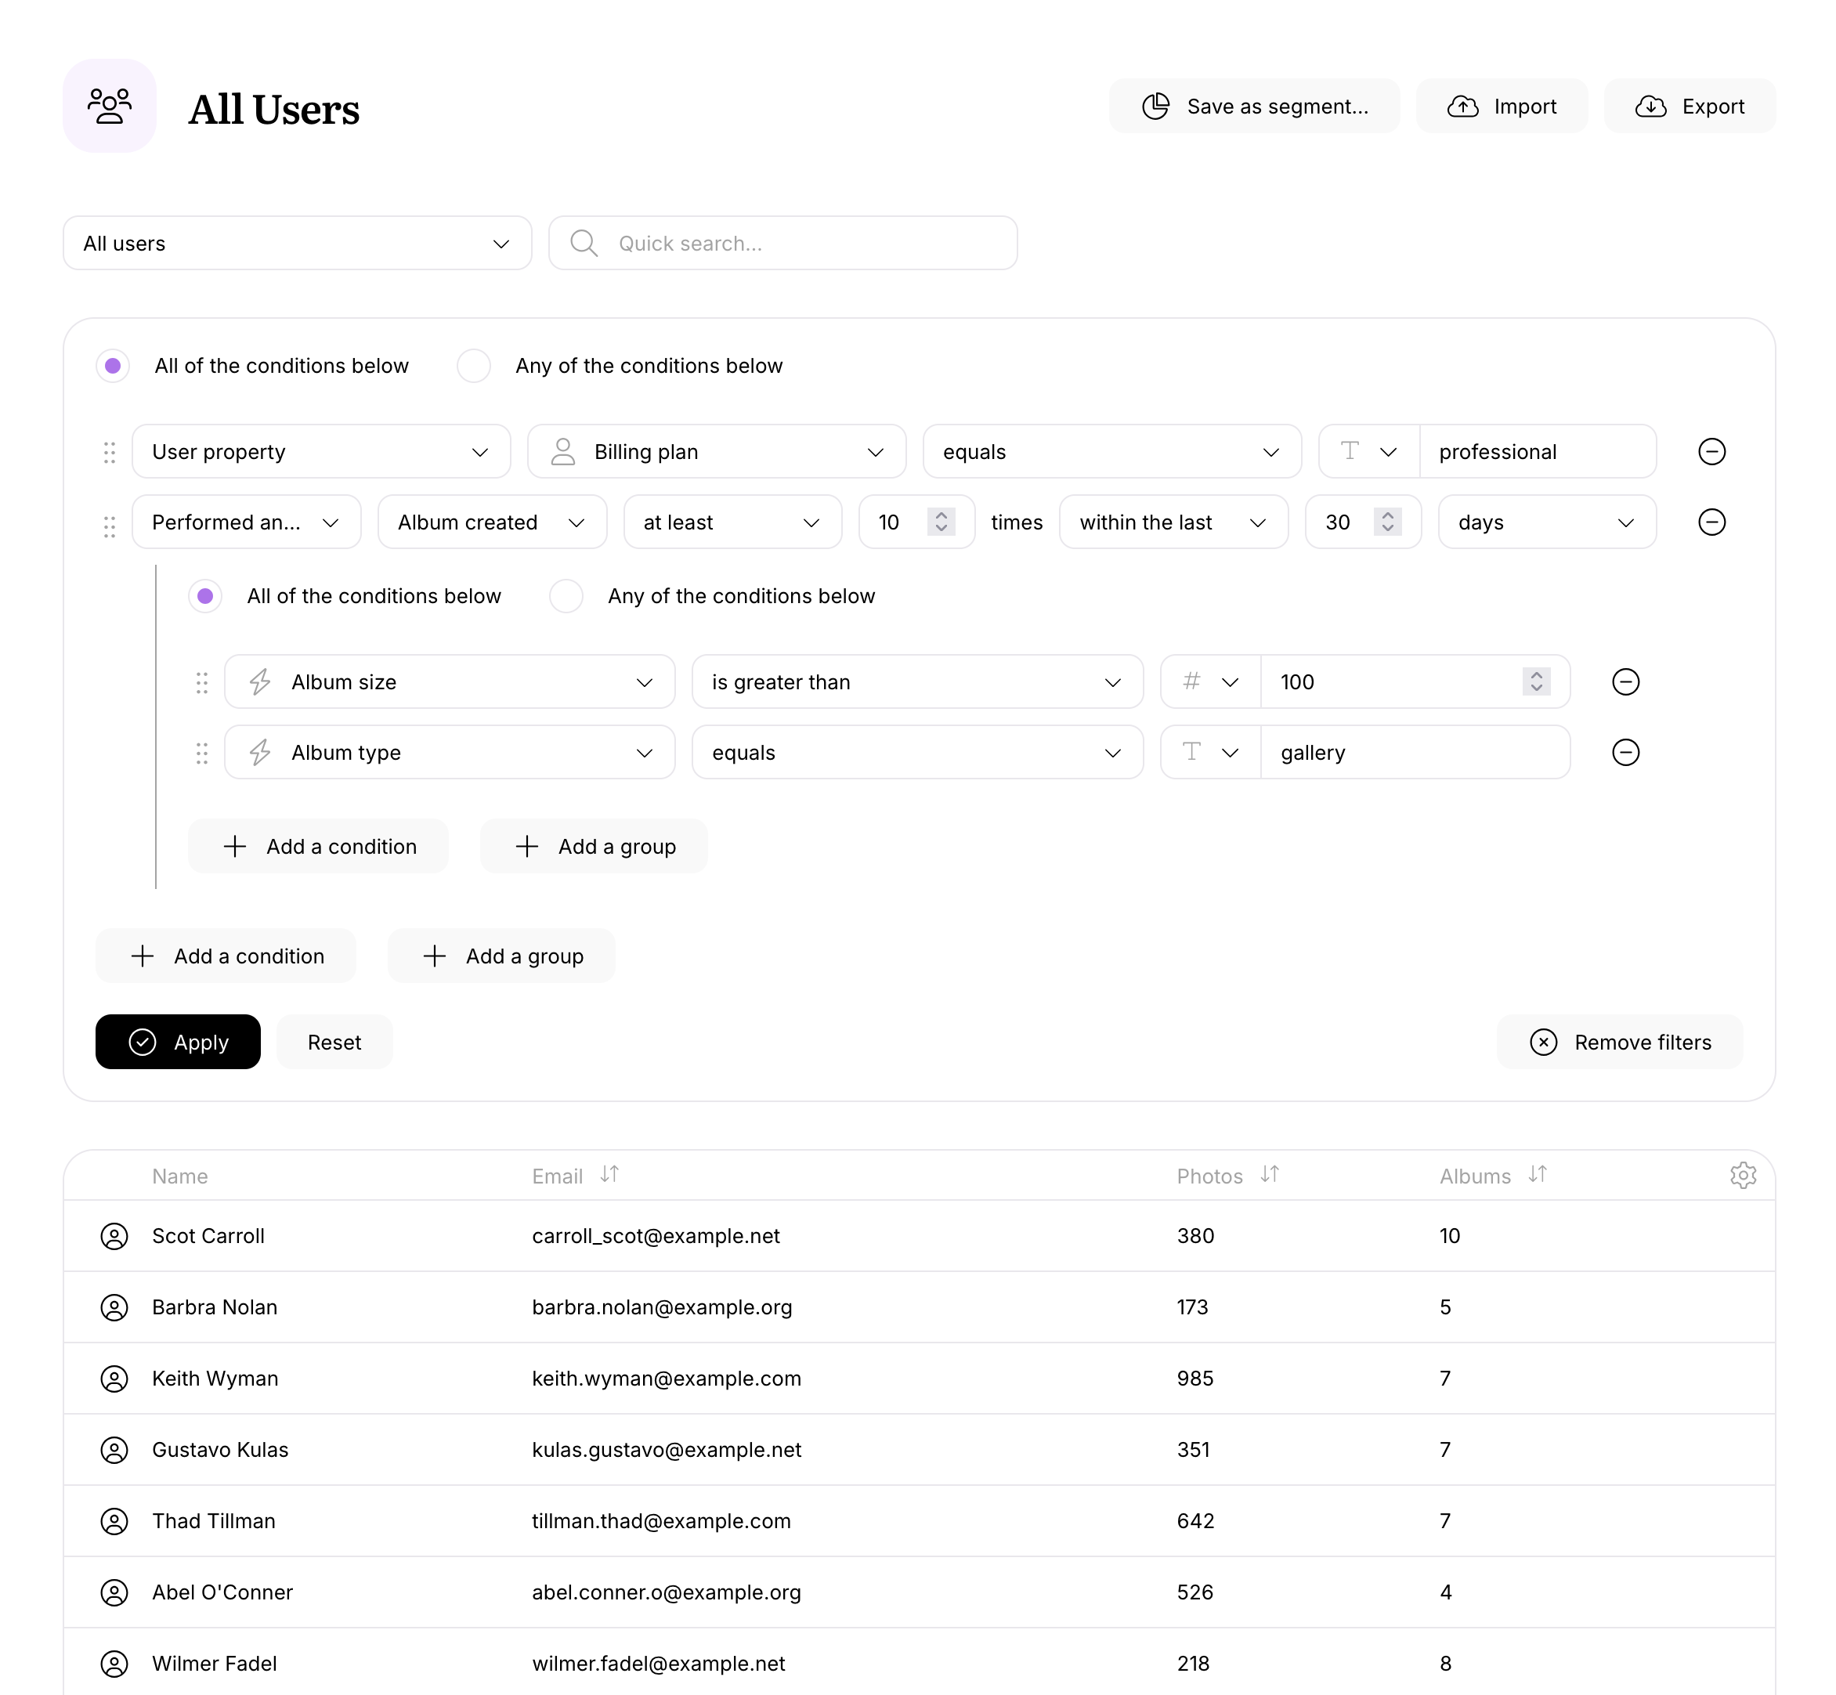Screen dimensions: 1836x1695
Task: Click the Export icon button
Action: click(x=1652, y=106)
